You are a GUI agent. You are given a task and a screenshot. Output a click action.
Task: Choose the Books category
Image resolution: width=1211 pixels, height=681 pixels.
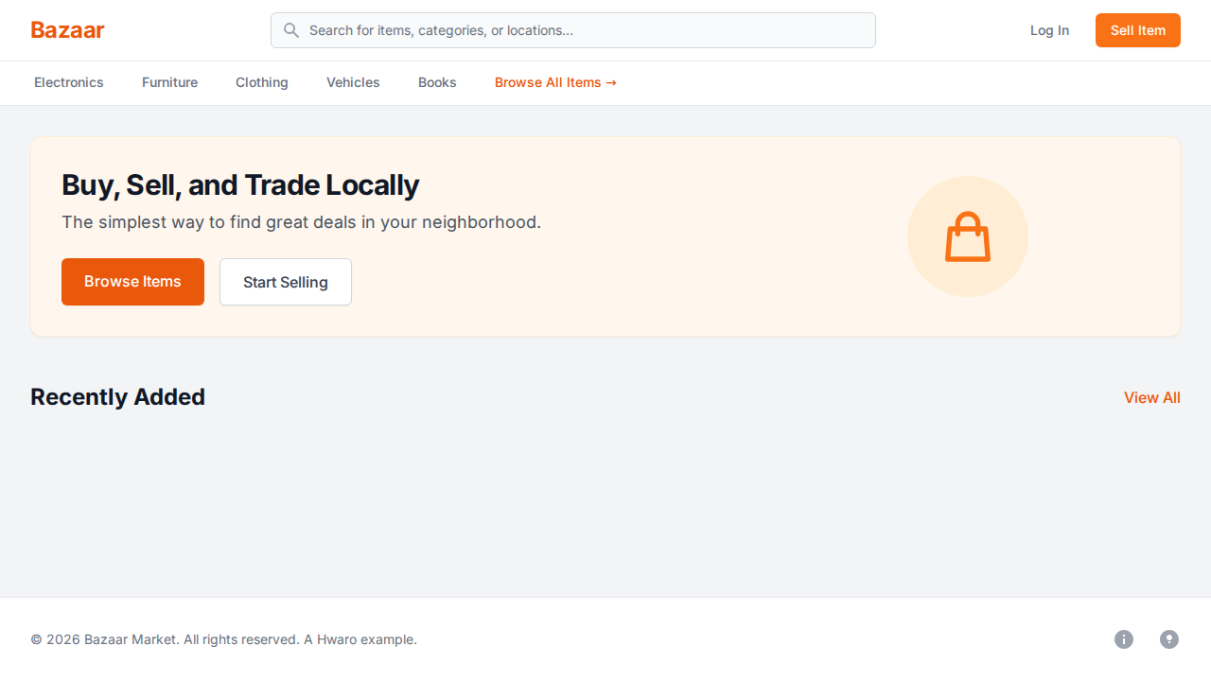click(437, 83)
